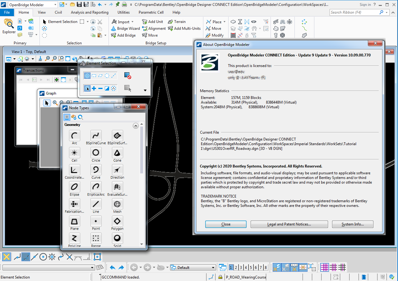The image size is (398, 281).
Task: Click the Add Multi-Units tool
Action: (184, 29)
